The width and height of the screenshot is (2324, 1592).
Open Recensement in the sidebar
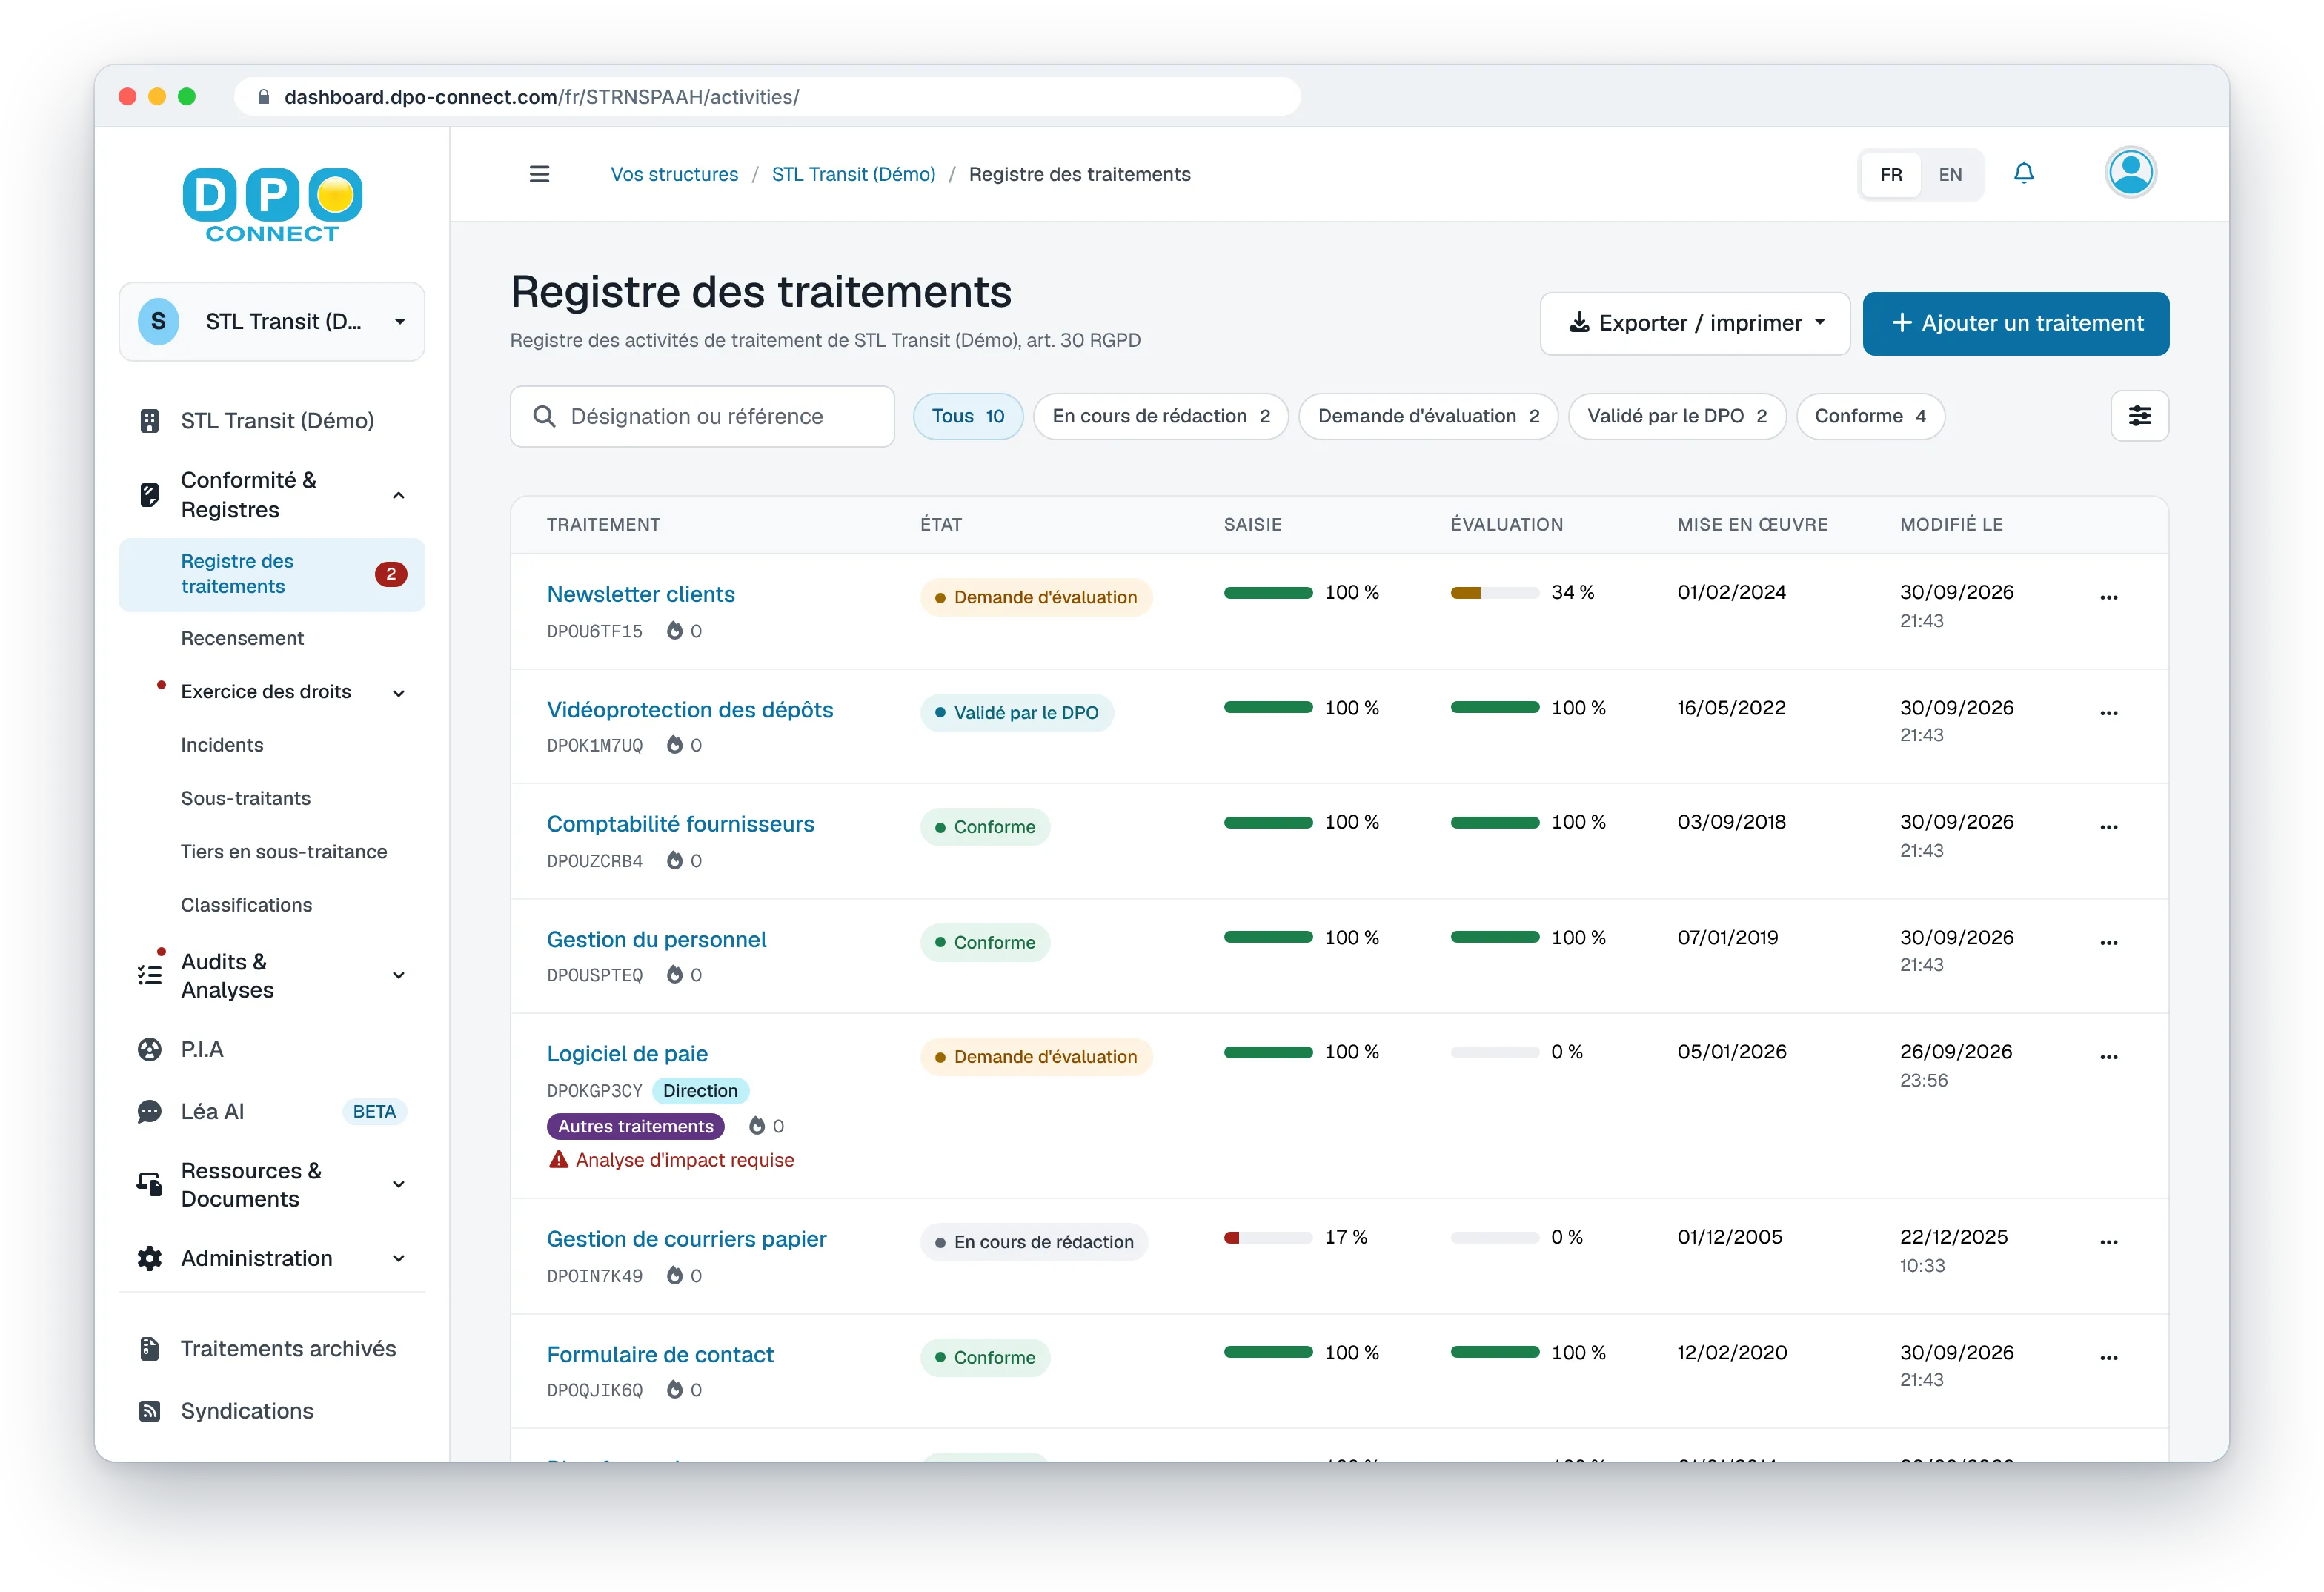(242, 638)
